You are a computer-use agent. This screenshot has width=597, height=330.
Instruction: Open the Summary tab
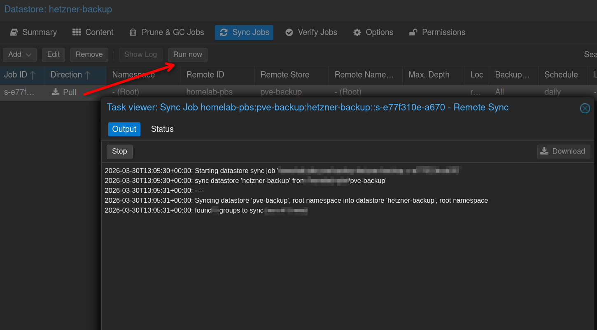33,32
